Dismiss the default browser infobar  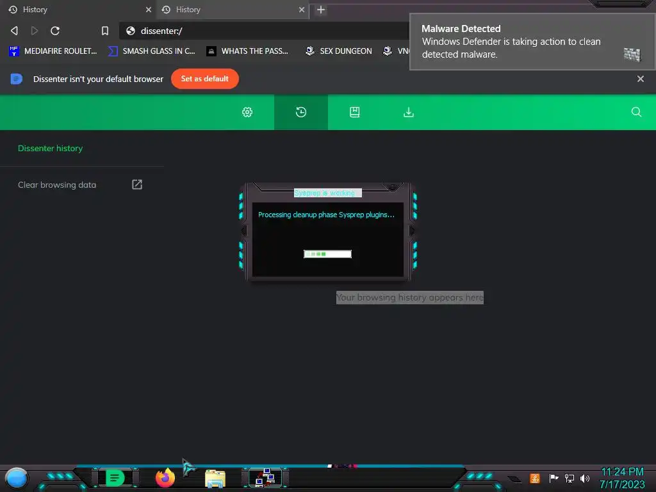coord(640,79)
